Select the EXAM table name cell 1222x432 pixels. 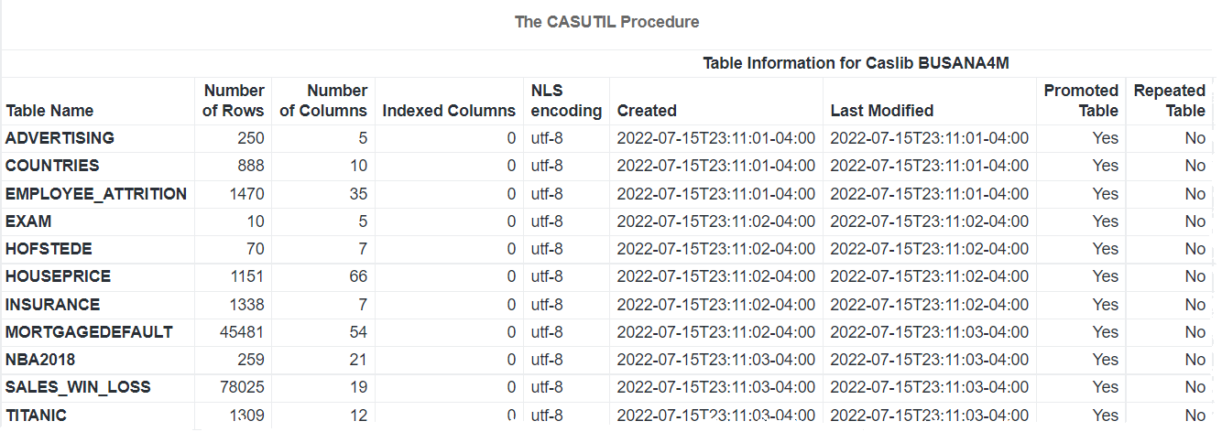click(x=28, y=221)
